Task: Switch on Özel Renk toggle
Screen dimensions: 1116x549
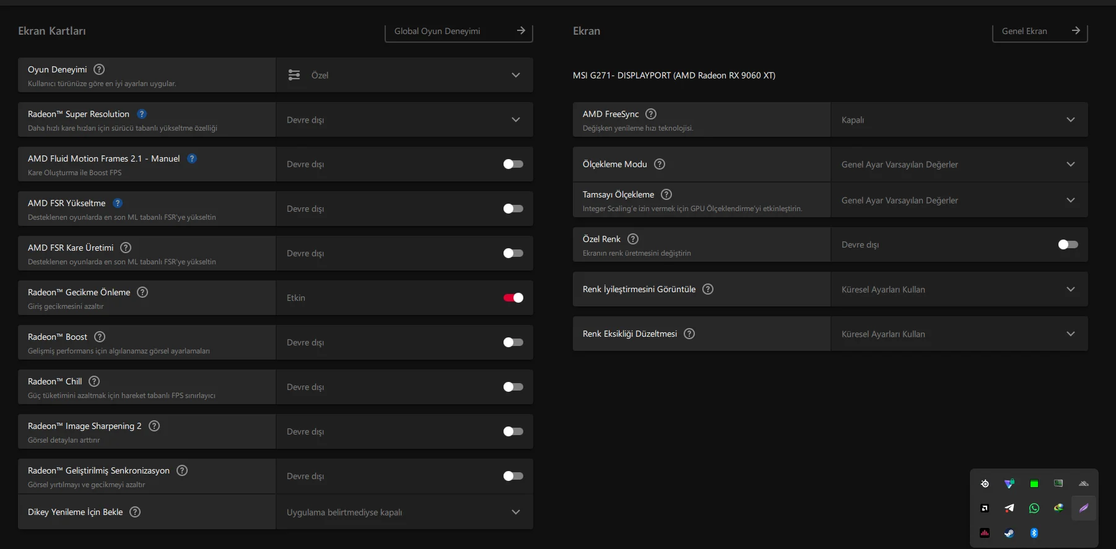Action: [1068, 244]
